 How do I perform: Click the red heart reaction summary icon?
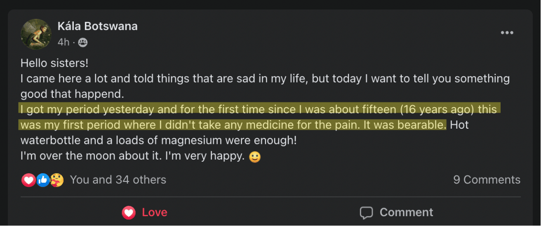click(x=28, y=180)
